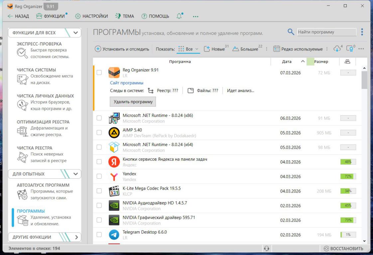
Task: Click the Найти программу search field
Action: (x=326, y=32)
